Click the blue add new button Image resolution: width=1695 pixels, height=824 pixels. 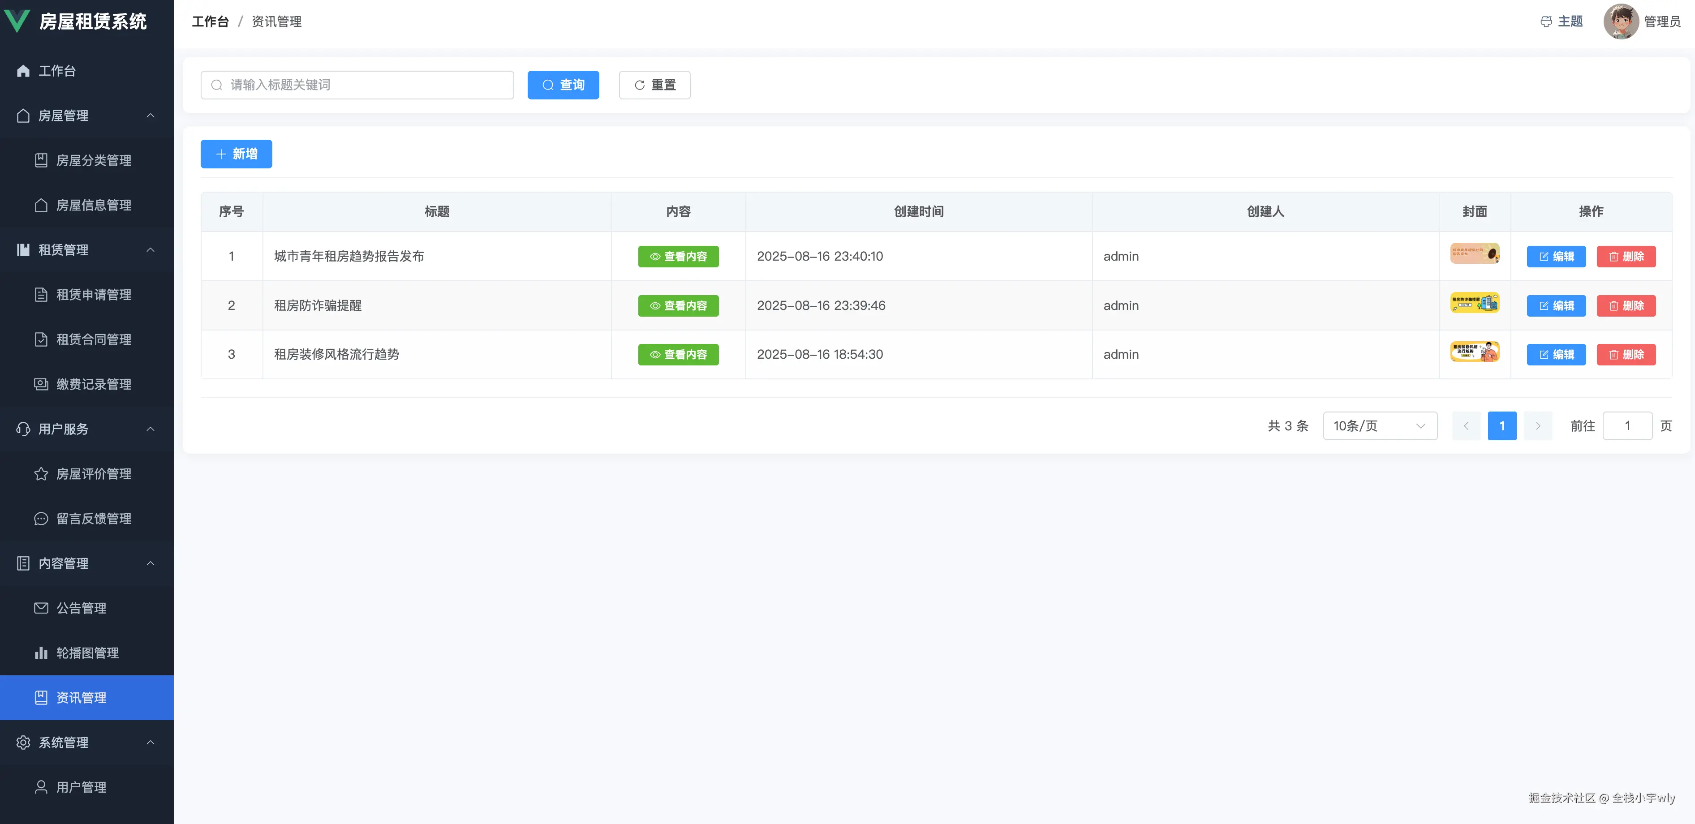point(236,154)
